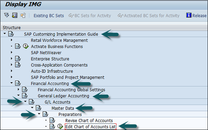Open documentation icon for Financial Accounting Global Settings

pos(25,90)
